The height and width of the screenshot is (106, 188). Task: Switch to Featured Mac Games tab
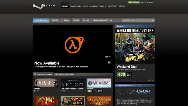(65, 74)
